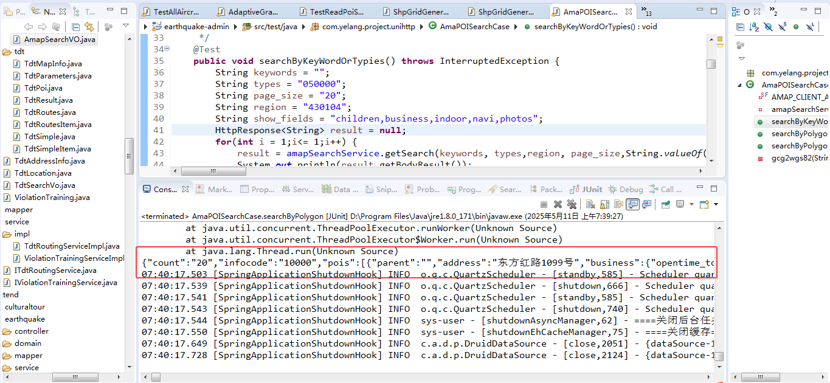Click Clear Console icon

point(590,205)
